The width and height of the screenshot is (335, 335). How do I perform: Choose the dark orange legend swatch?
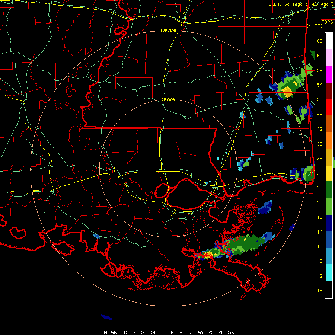[x=329, y=124]
